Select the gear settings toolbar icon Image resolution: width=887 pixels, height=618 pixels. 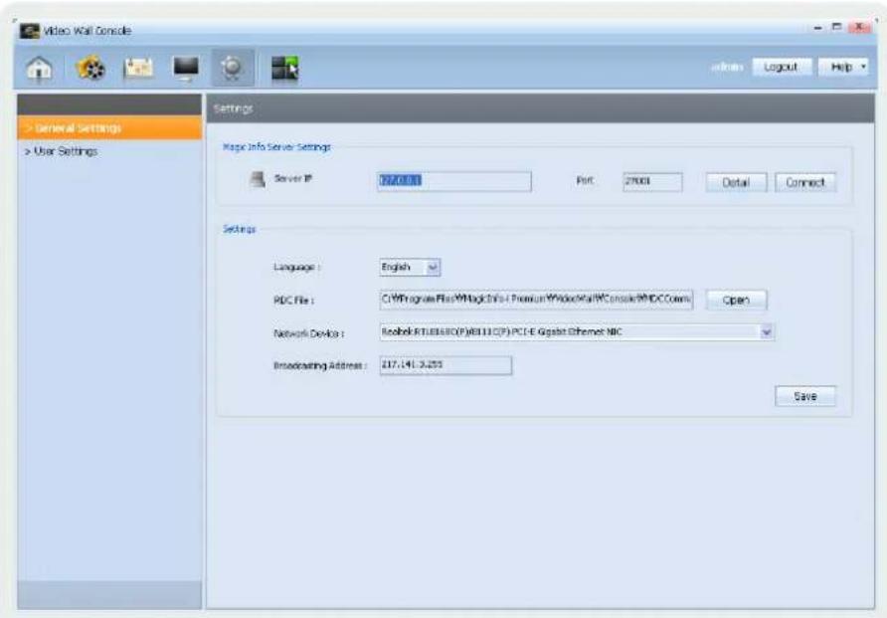pos(233,68)
